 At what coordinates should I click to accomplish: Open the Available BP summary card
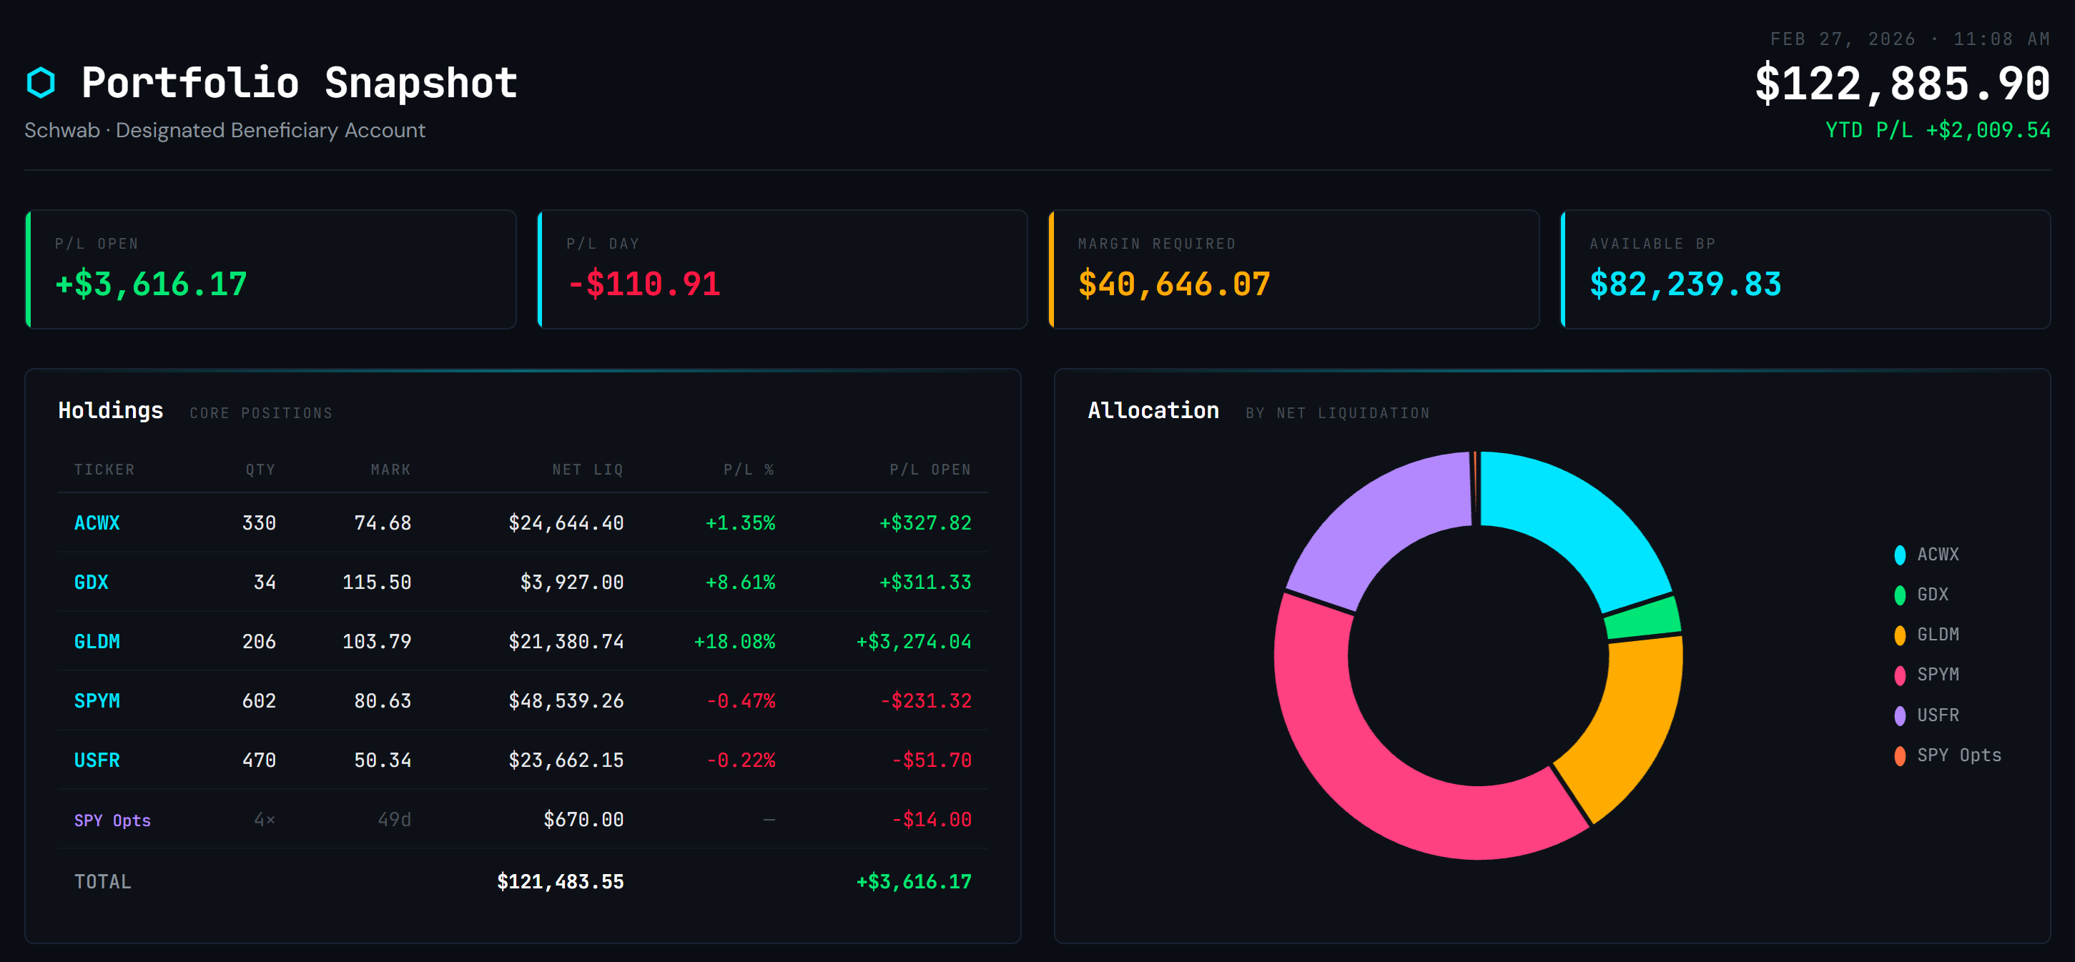point(1805,269)
